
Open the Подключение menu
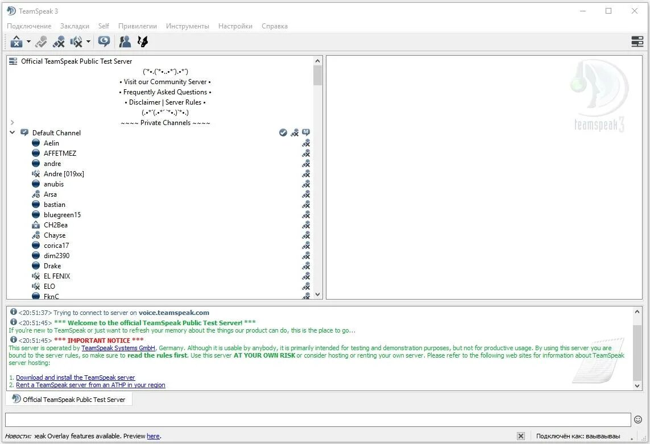(x=29, y=26)
